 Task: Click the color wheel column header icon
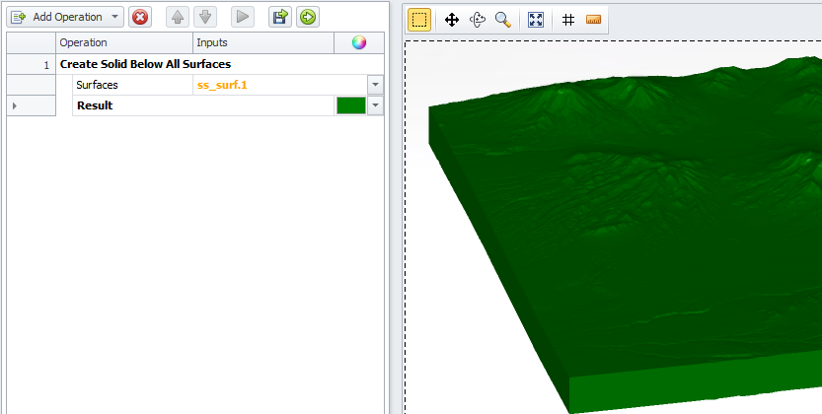pos(359,43)
